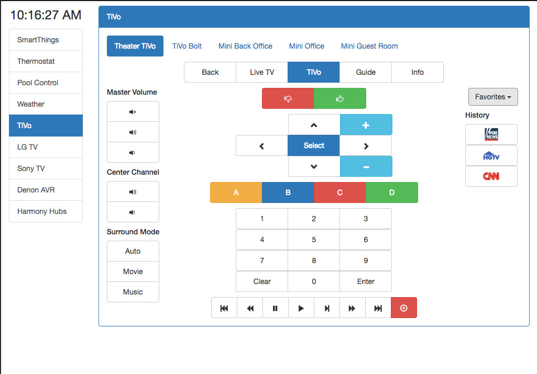
Task: Click number 5 on the keypad
Action: [314, 240]
